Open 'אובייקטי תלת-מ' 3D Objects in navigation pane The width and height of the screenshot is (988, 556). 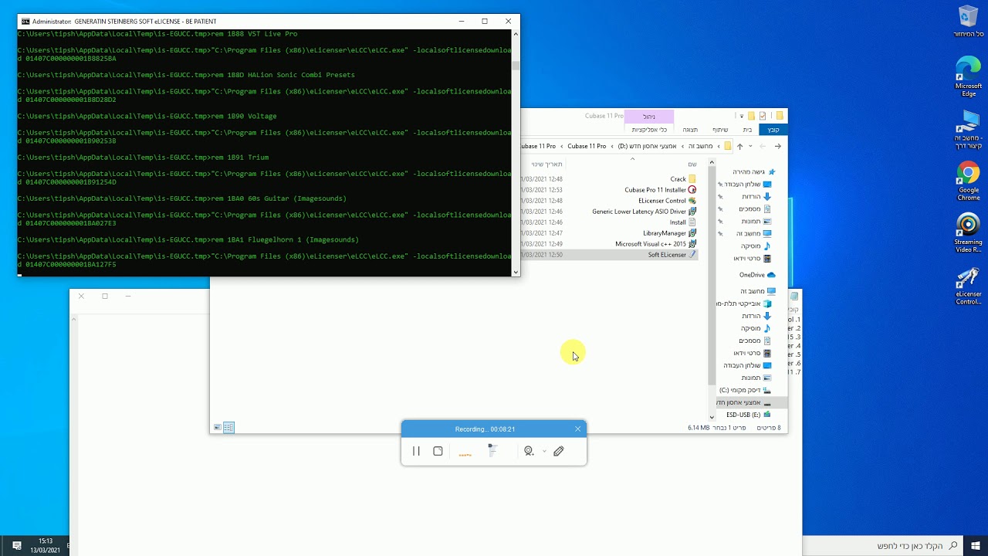coord(743,303)
